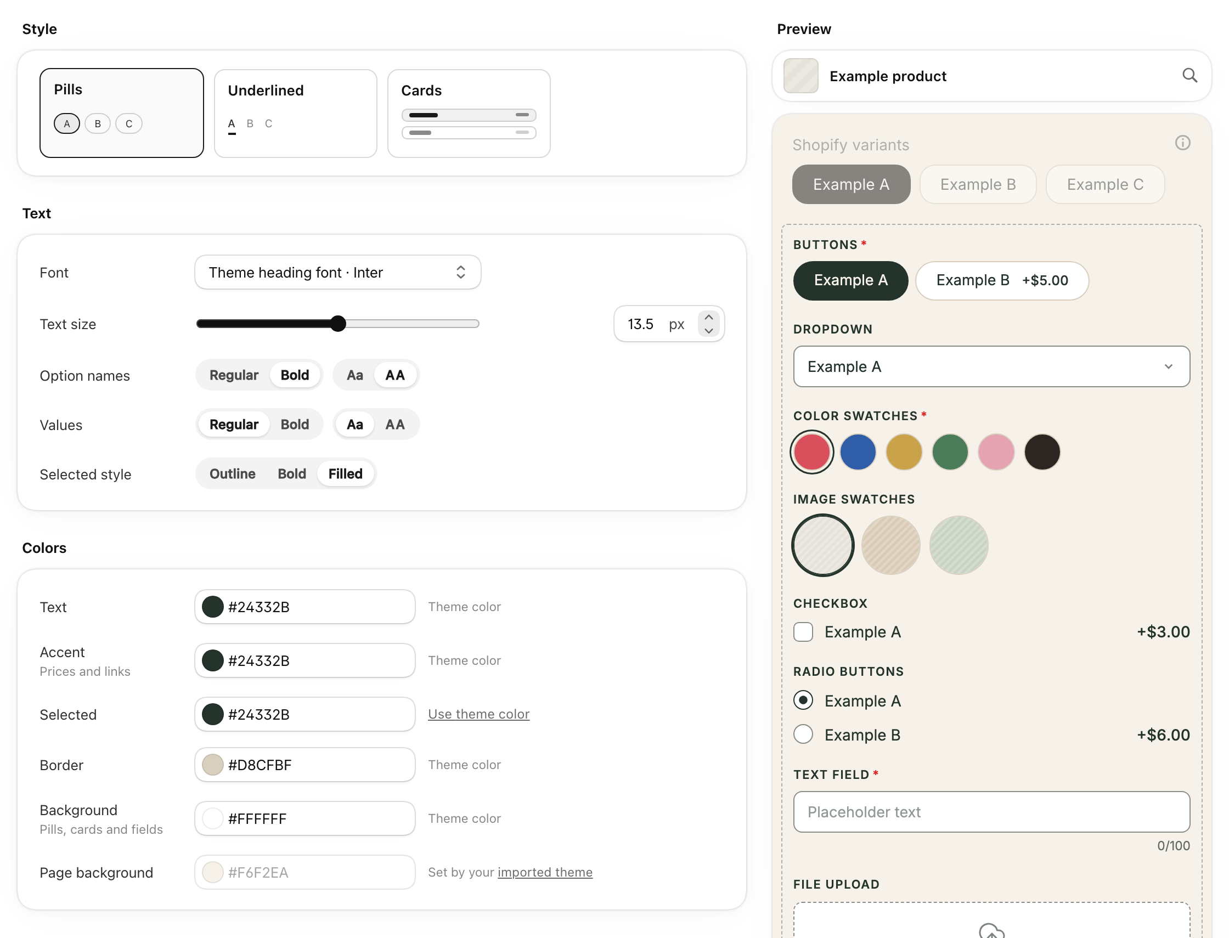Screen dimensions: 1229x938
Task: Set Option names weight to Bold
Action: [x=294, y=375]
